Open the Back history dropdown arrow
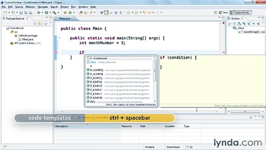 153,12
